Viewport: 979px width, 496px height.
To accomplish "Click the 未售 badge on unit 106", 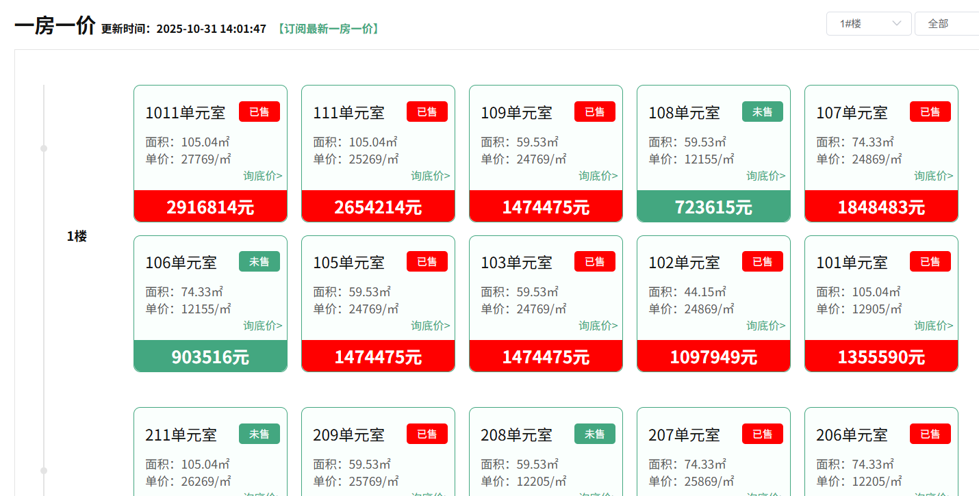I will [259, 261].
